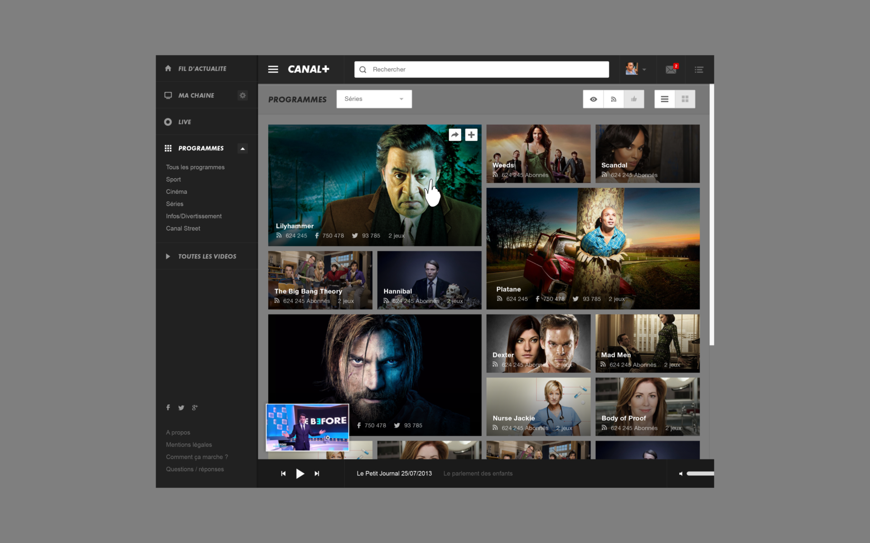Open messages via the envelope icon
Image resolution: width=870 pixels, height=543 pixels.
tap(671, 69)
